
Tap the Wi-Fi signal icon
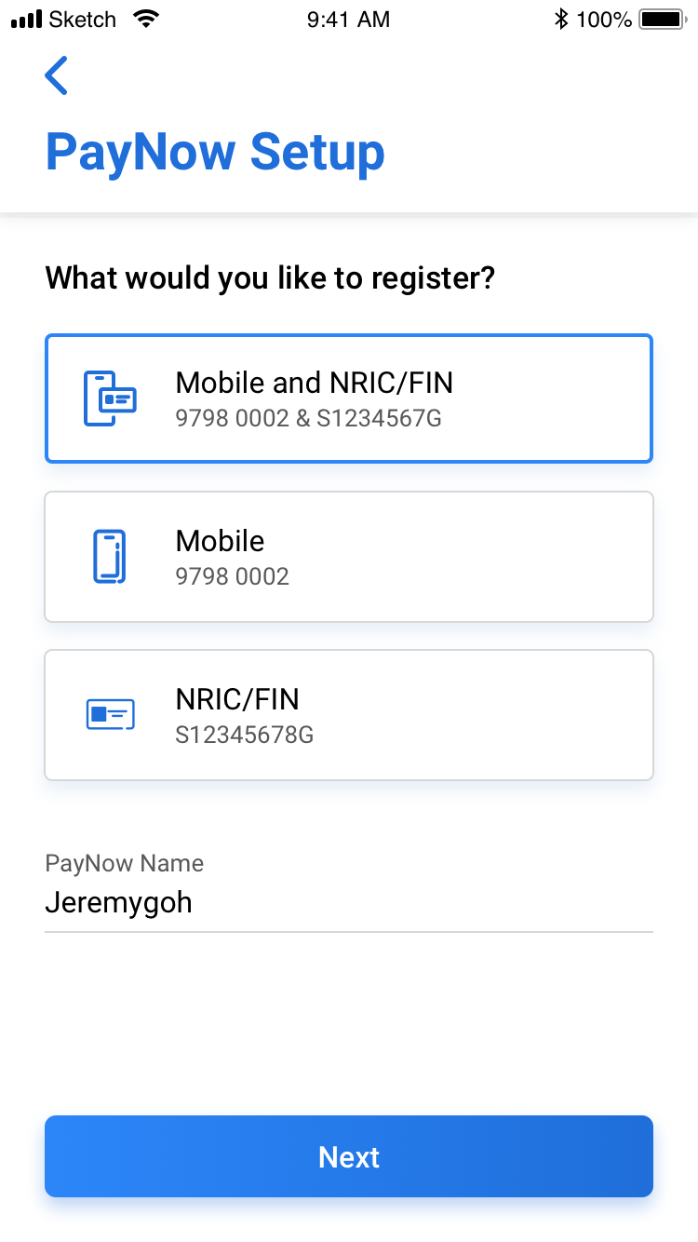145,19
